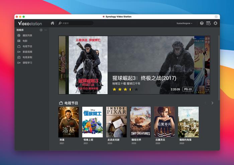Viewport: 234px width, 165px height.
Task: Click the 隐秘的角落 show title
Action: (185, 140)
